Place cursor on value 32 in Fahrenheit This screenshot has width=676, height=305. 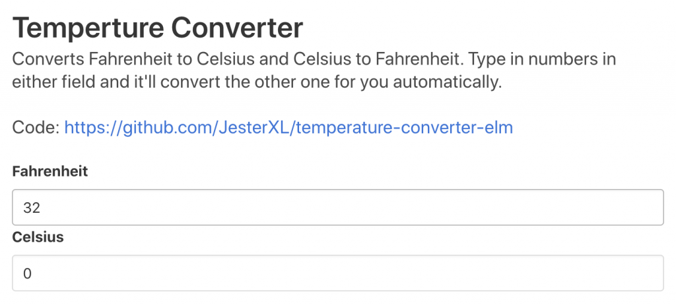click(x=32, y=208)
